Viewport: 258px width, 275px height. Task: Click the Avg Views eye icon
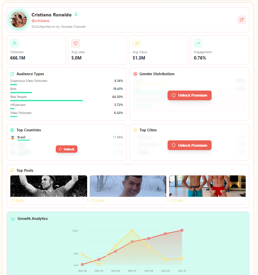pyautogui.click(x=137, y=43)
